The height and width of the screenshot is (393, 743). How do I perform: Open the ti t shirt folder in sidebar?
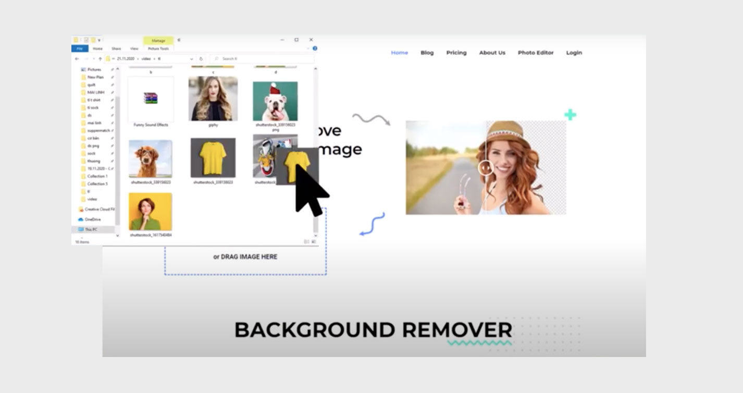[93, 100]
